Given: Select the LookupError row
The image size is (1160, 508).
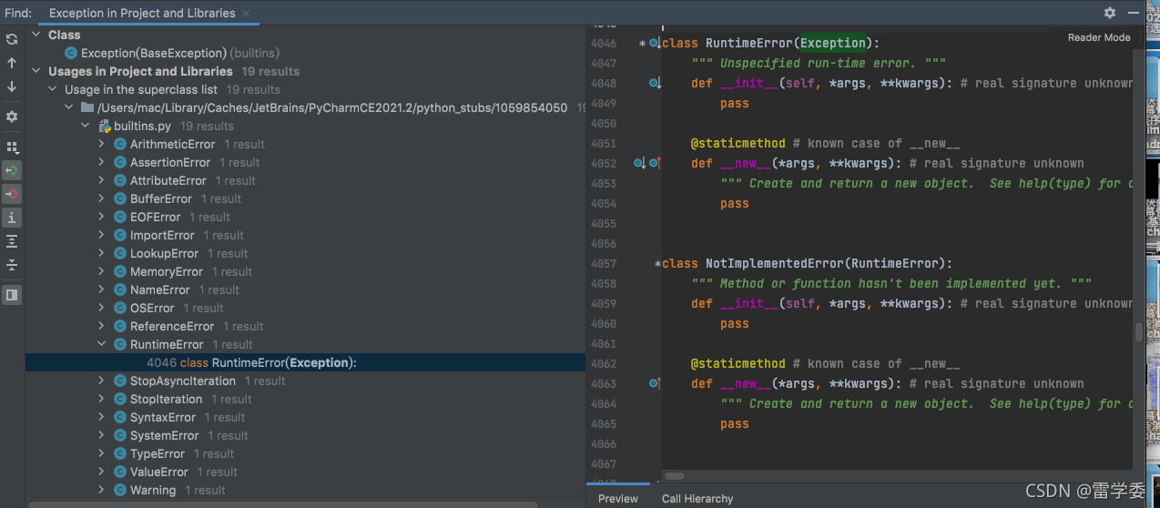Looking at the screenshot, I should (305, 253).
